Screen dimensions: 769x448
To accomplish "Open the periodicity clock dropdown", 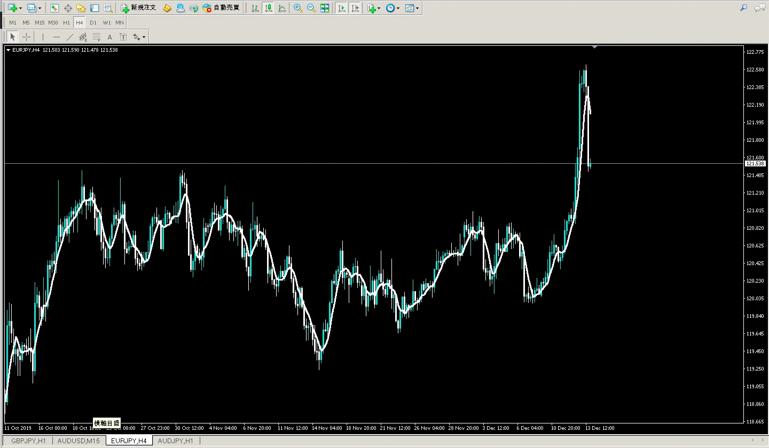I will (x=398, y=9).
